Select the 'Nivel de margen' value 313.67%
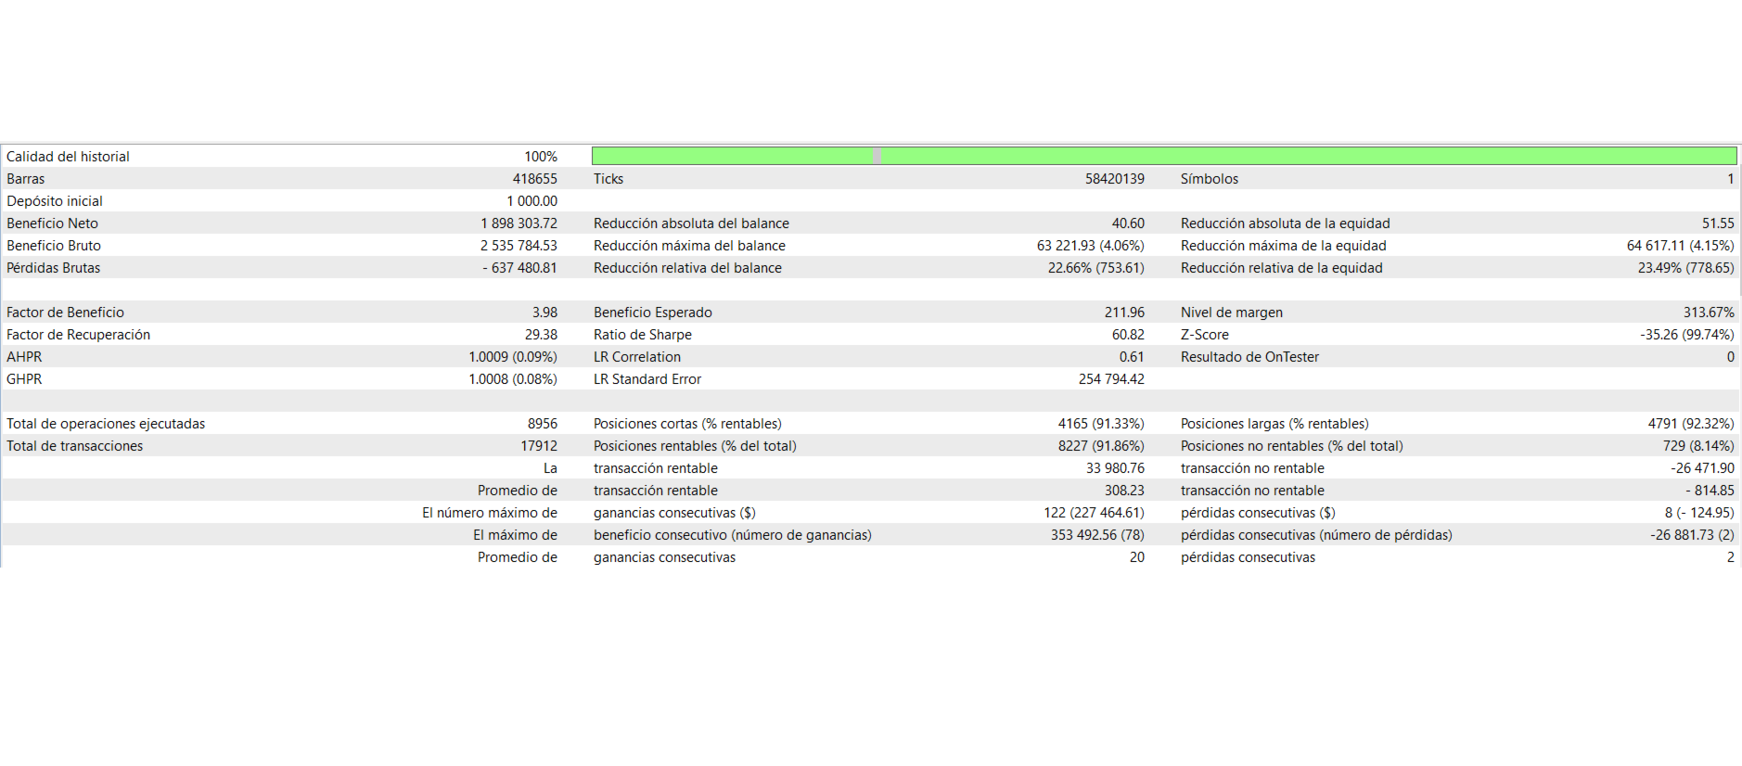Screen dimensions: 1742x766 click(1709, 313)
